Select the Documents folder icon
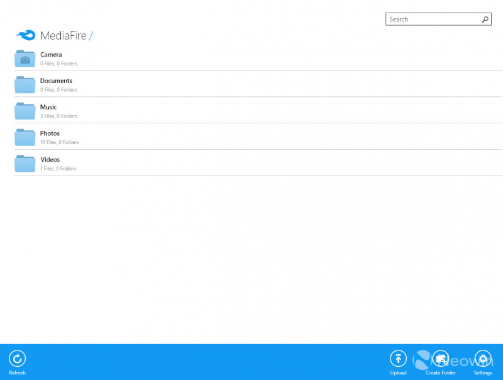The image size is (503, 380). click(25, 85)
